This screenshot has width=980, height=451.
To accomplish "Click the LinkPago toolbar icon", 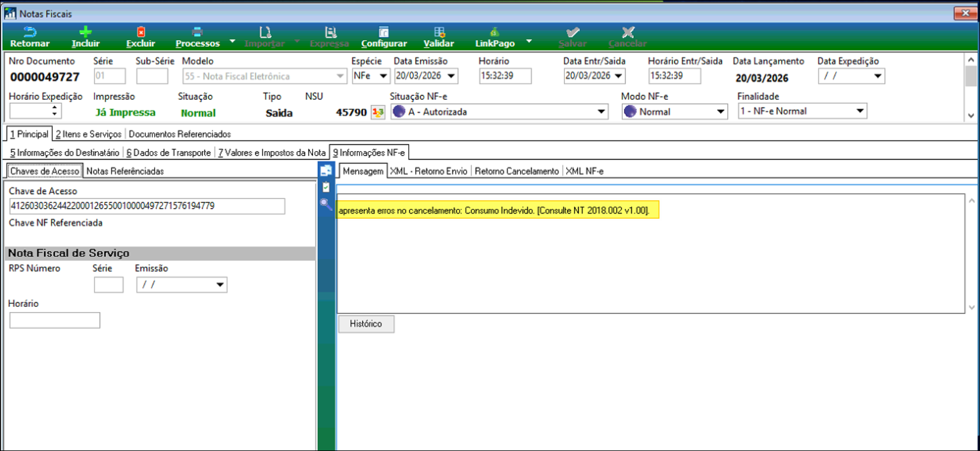I will [x=495, y=33].
